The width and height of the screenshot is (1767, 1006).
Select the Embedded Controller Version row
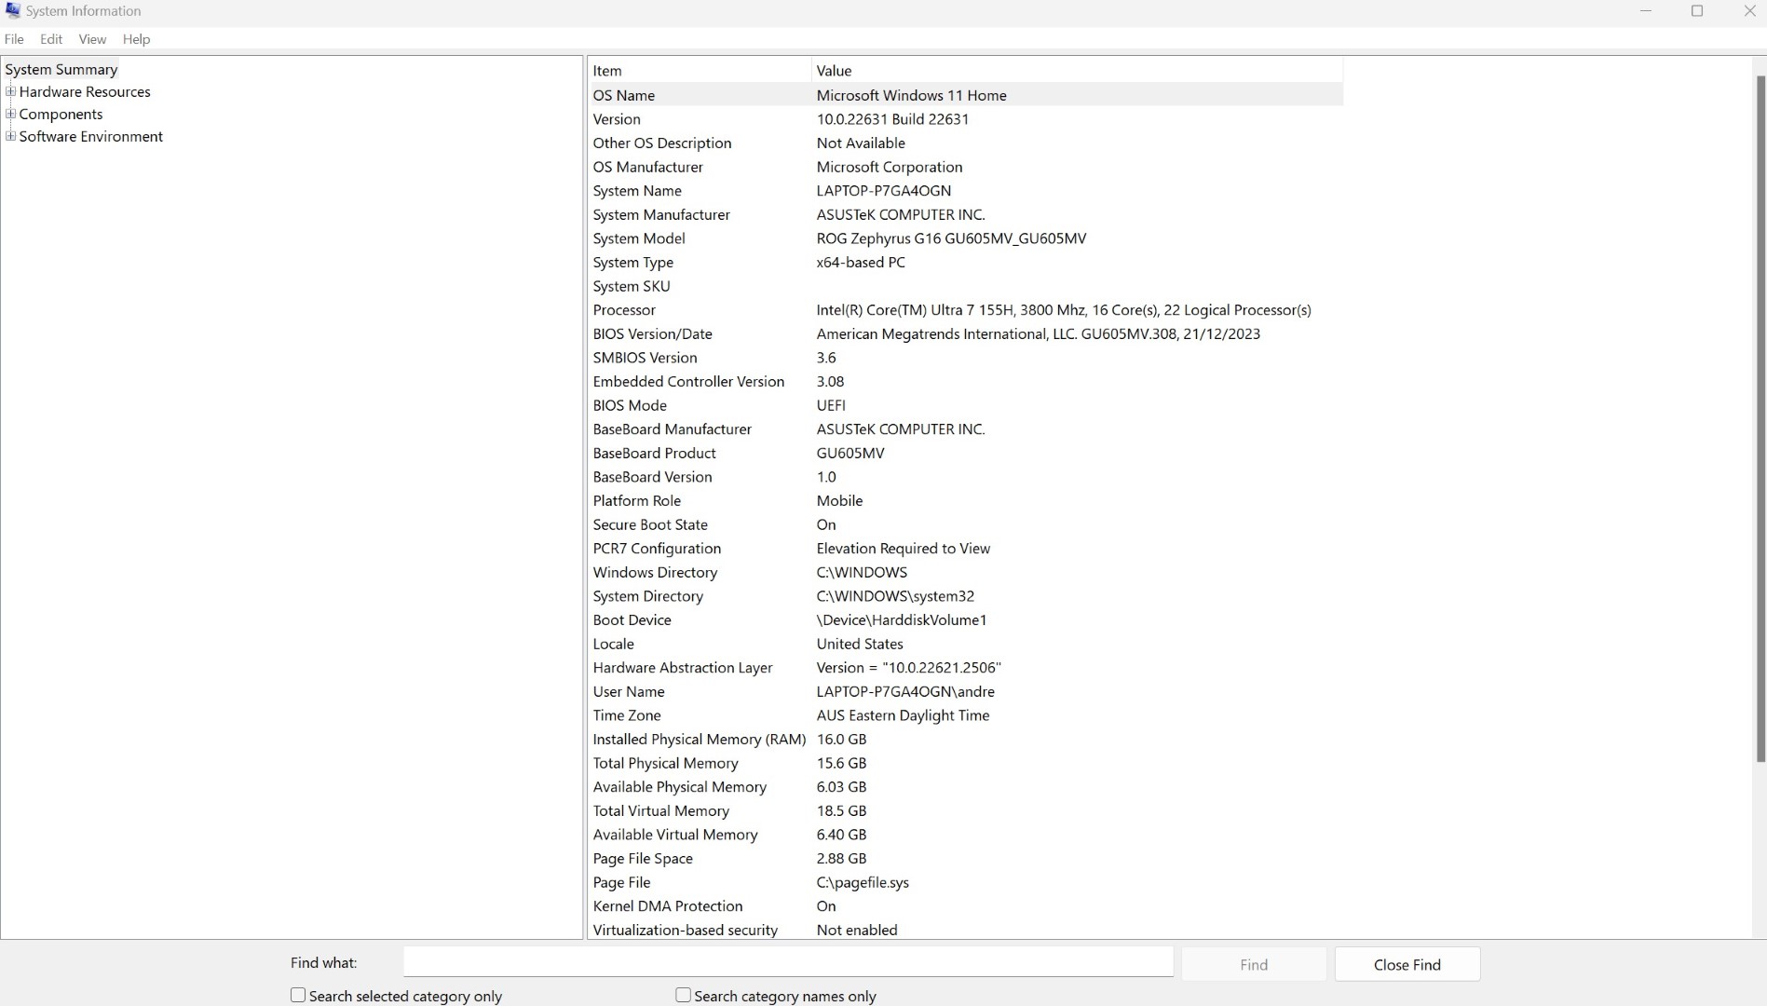point(966,381)
